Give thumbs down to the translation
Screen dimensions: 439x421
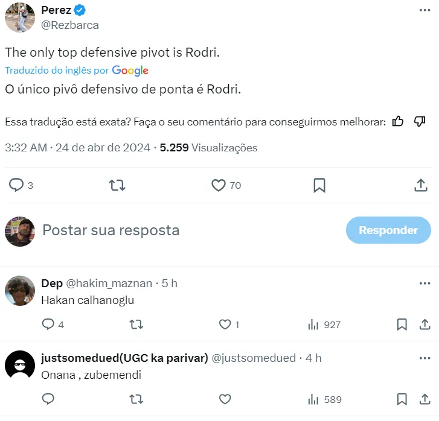pos(420,121)
